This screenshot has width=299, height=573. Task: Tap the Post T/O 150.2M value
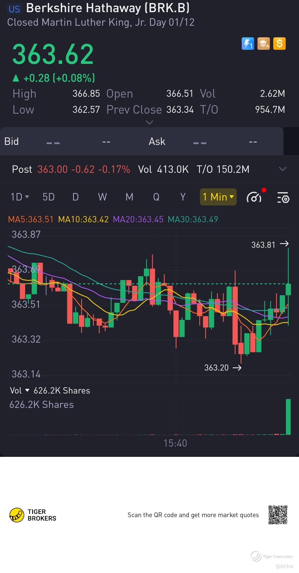[233, 169]
